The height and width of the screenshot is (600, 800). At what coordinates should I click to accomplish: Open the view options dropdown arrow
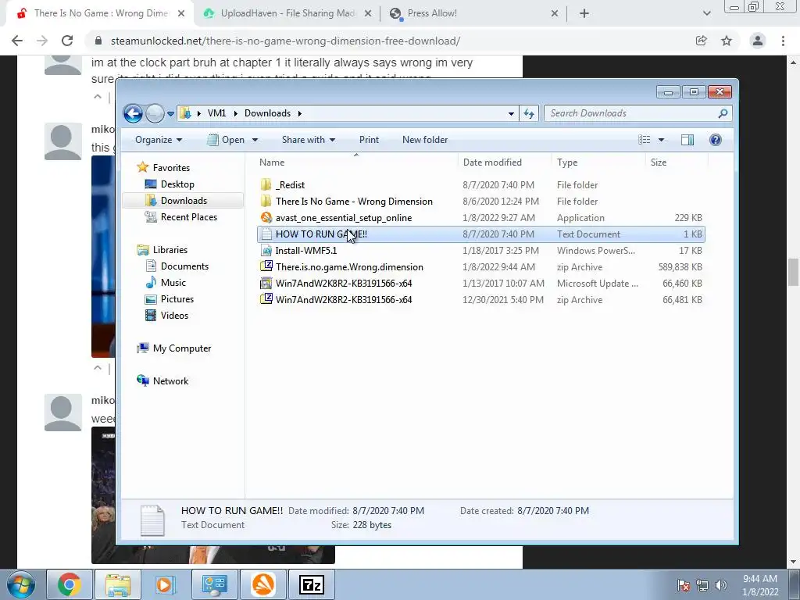[661, 140]
